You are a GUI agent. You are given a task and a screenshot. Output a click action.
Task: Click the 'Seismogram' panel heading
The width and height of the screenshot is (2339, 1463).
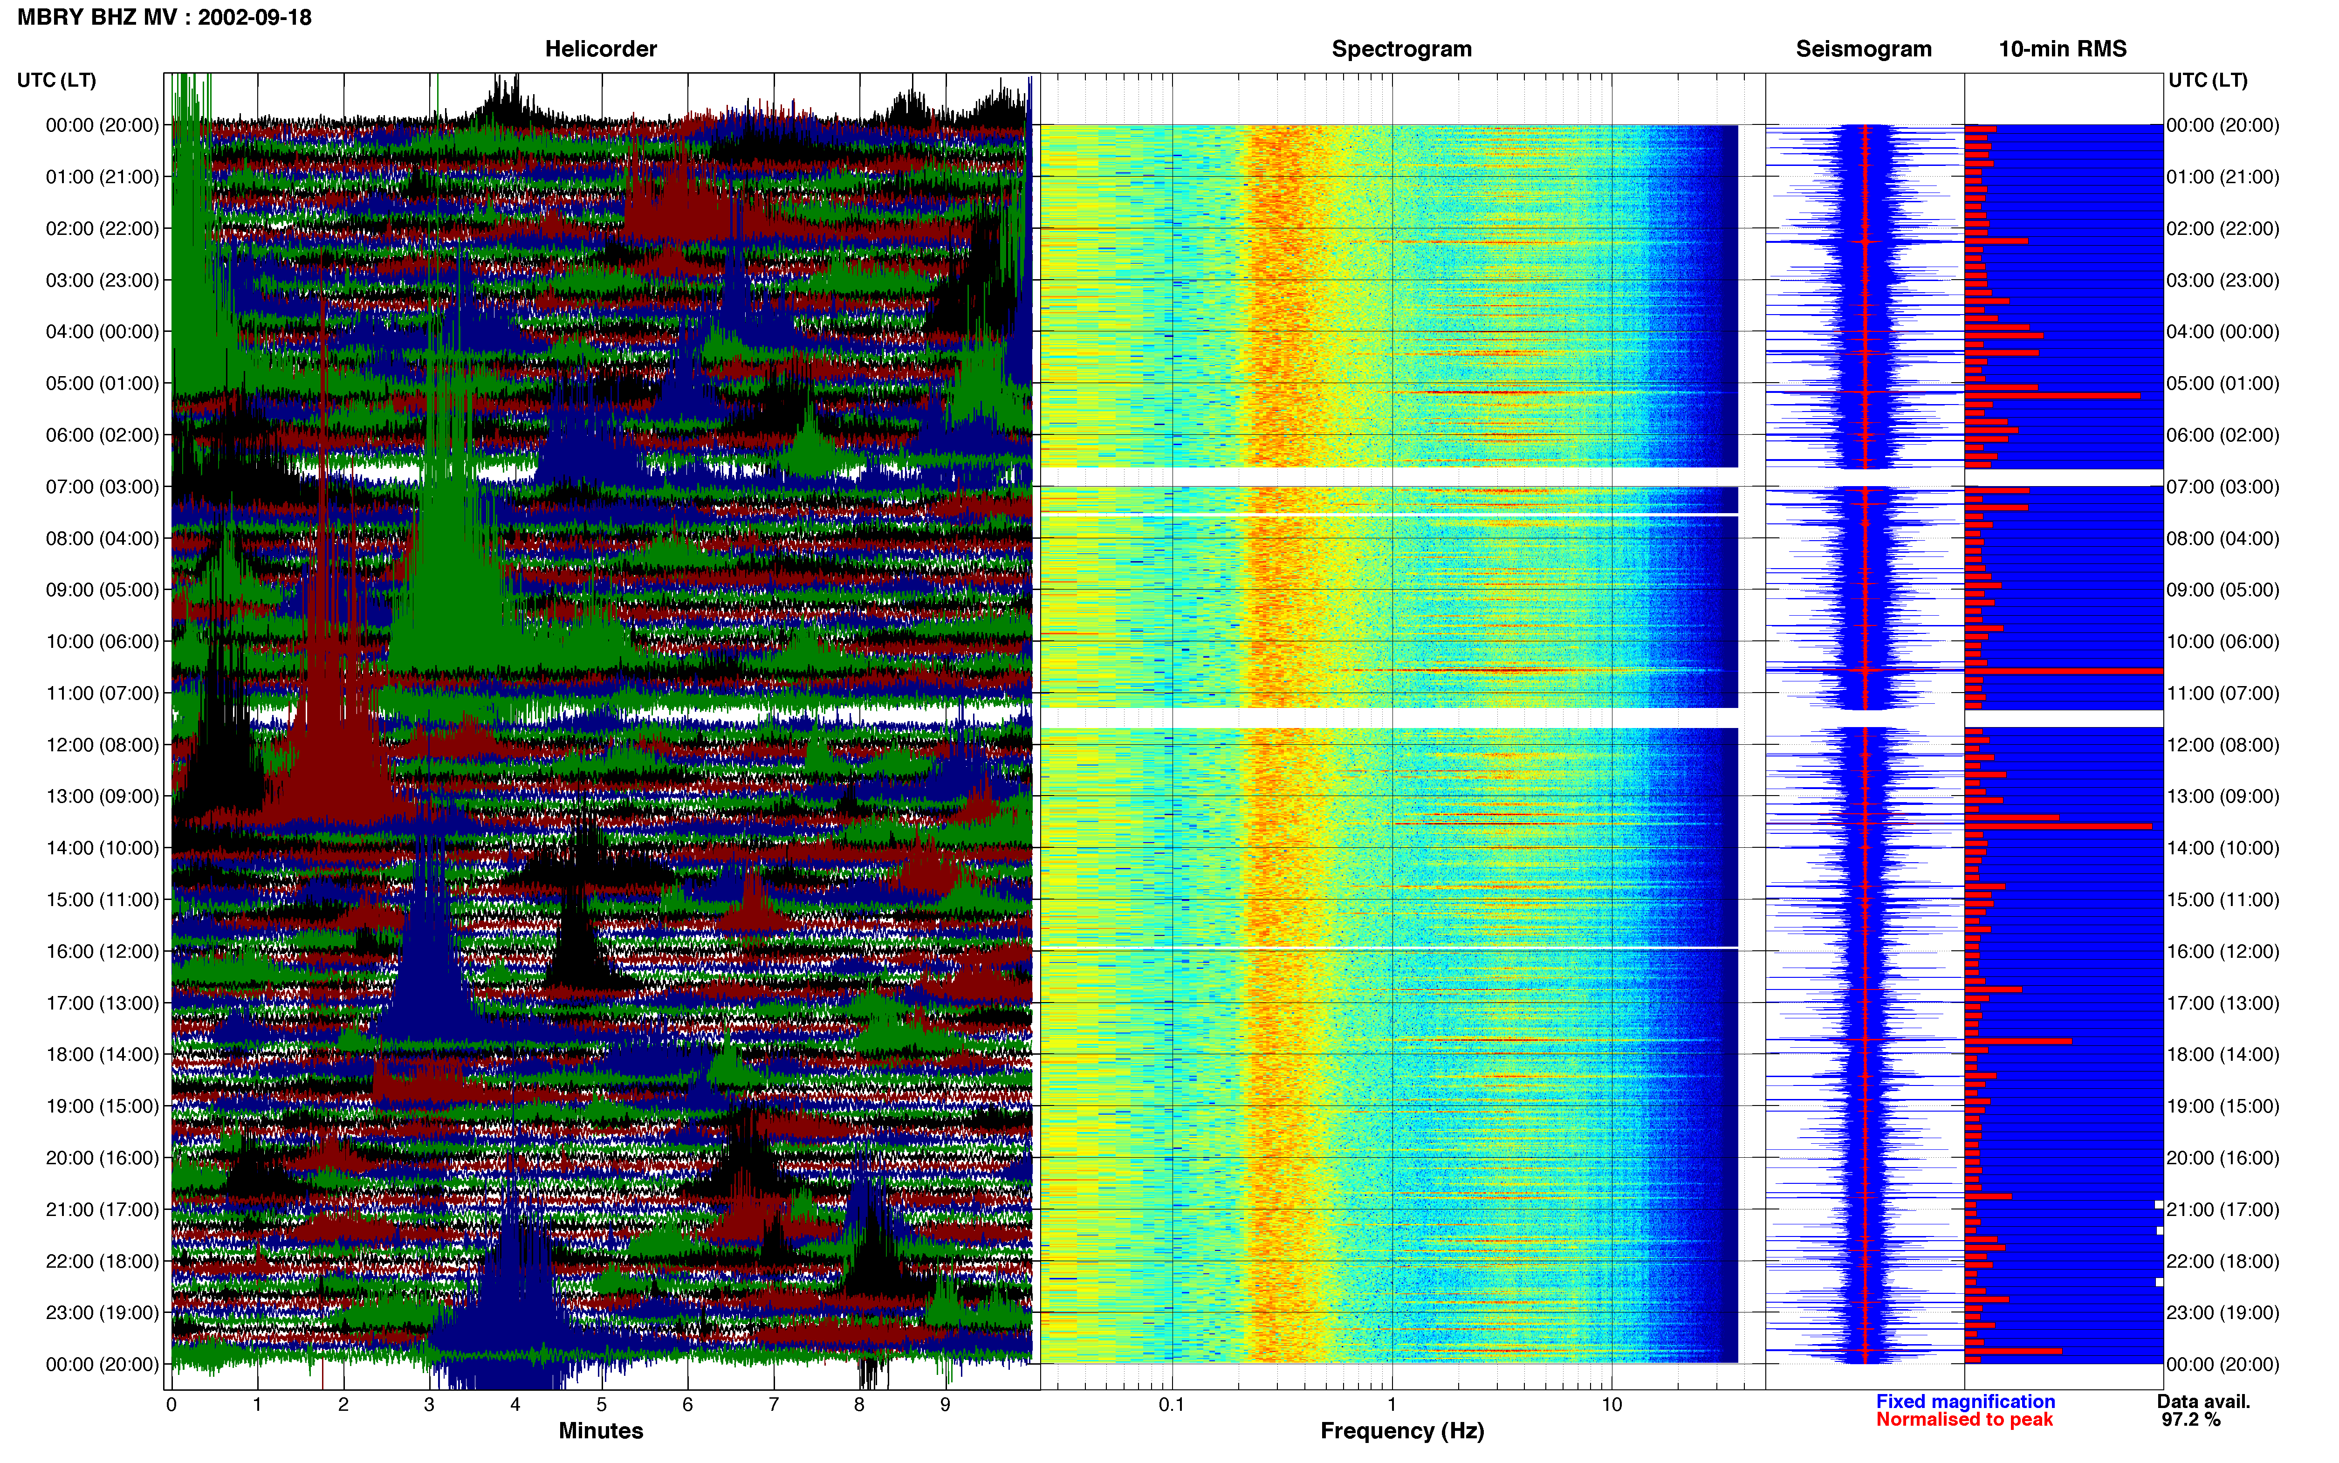point(1863,48)
